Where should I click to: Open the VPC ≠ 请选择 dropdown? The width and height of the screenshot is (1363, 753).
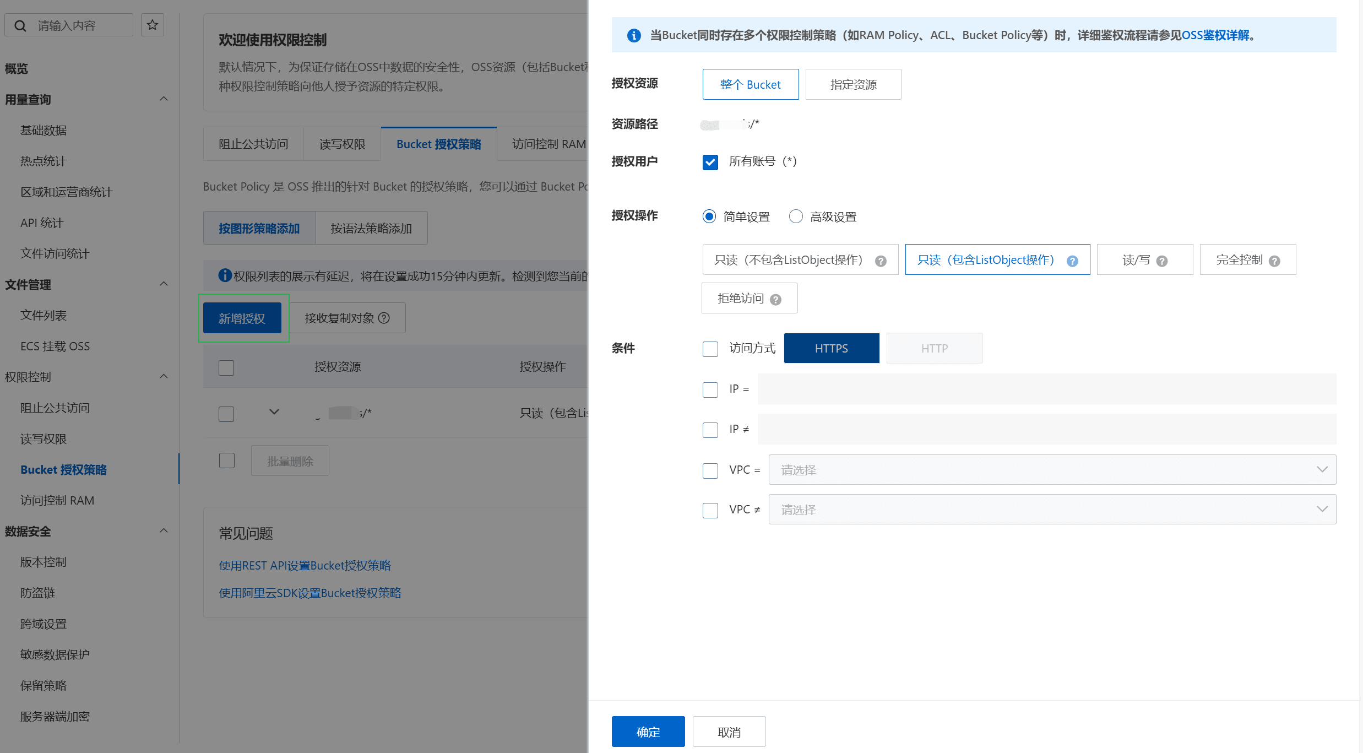[1052, 510]
